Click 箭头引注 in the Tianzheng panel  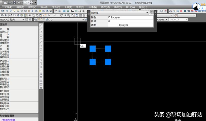pyautogui.click(x=4, y=79)
